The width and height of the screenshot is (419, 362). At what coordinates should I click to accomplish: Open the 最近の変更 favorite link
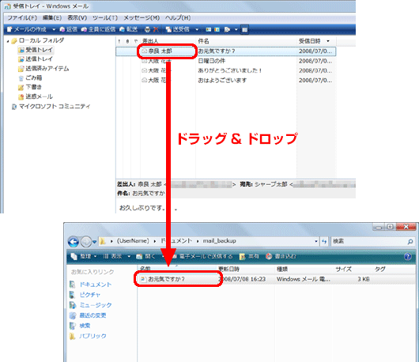click(x=88, y=315)
